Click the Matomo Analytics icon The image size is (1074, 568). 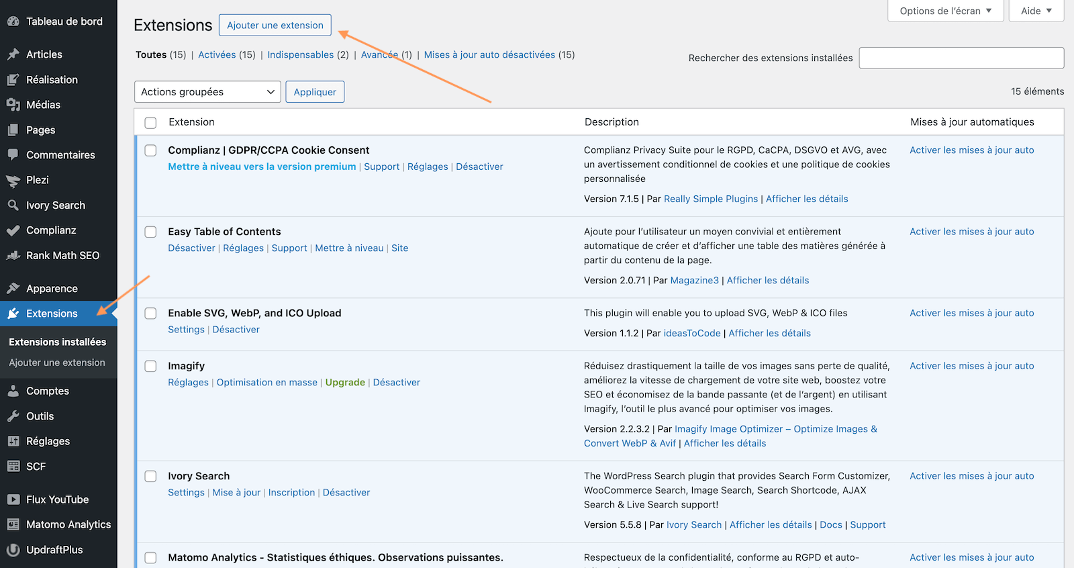[13, 524]
